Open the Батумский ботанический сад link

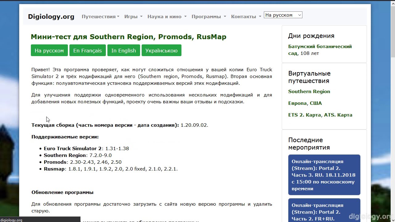(x=320, y=50)
